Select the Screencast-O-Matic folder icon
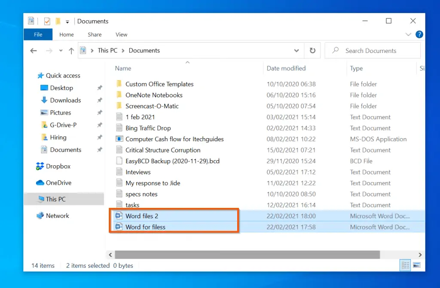The width and height of the screenshot is (440, 288). 119,106
